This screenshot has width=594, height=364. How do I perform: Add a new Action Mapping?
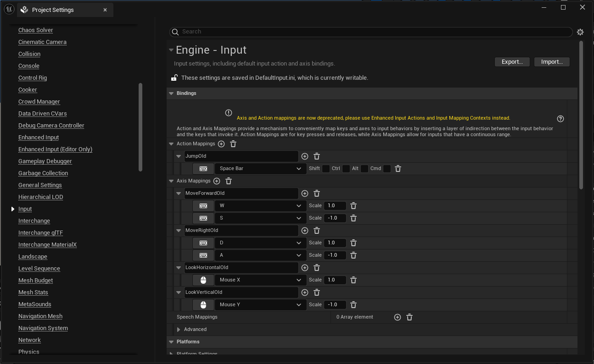[221, 144]
